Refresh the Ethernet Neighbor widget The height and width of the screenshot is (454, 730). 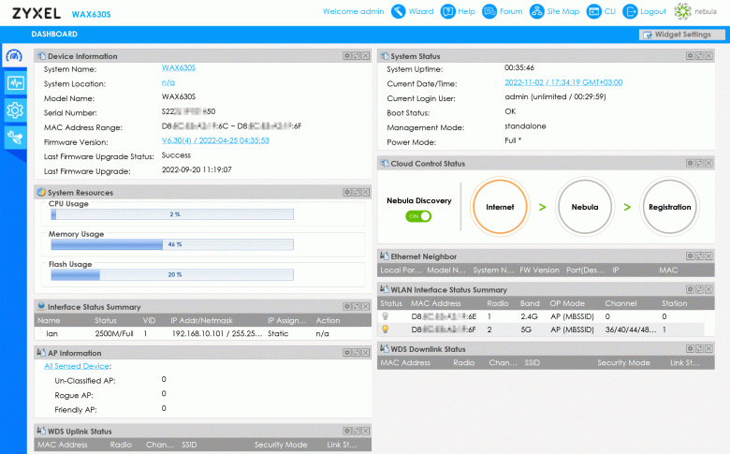click(699, 256)
